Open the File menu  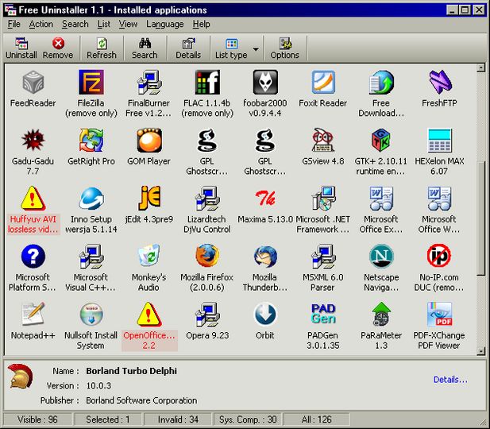14,24
